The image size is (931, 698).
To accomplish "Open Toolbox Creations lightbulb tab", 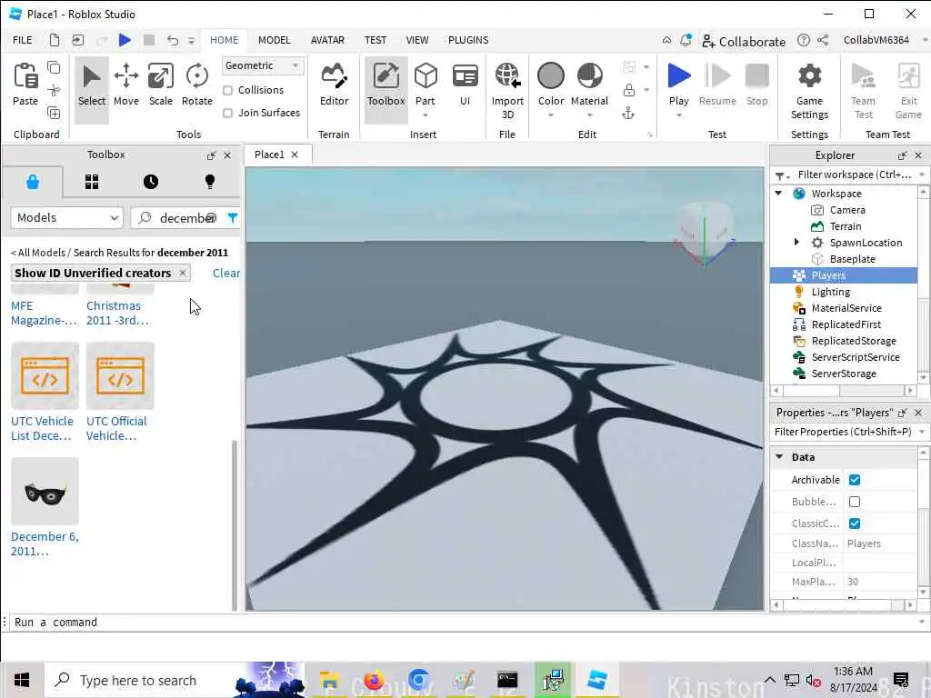I will pos(210,182).
